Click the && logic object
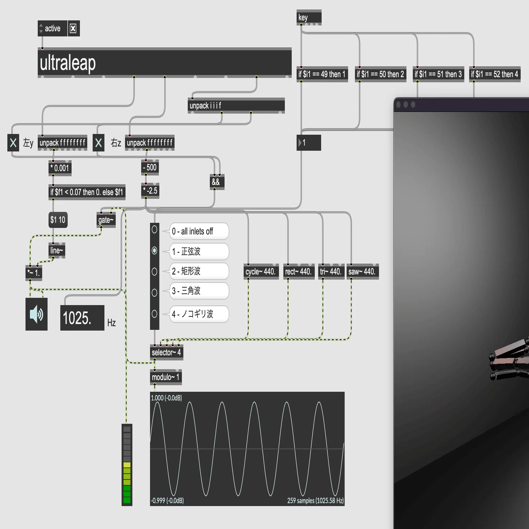 click(217, 182)
